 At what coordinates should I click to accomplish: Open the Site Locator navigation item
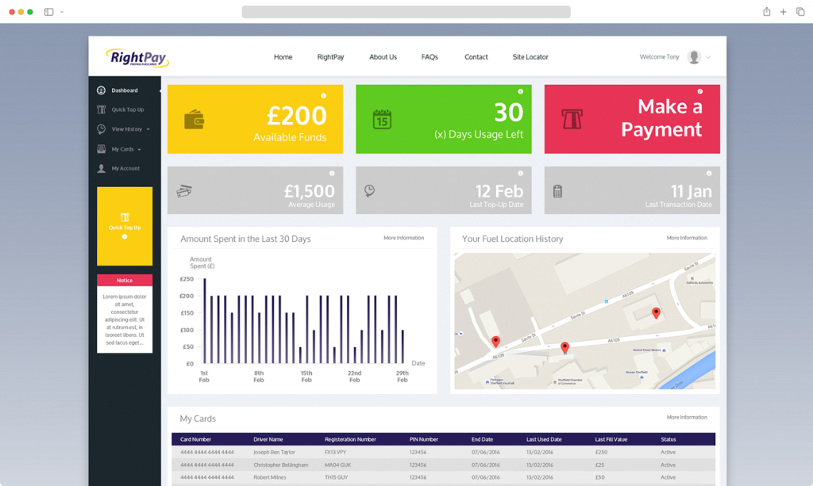530,57
